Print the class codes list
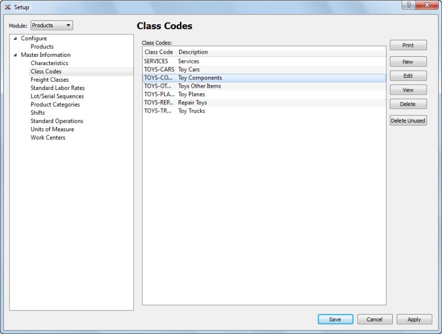The image size is (442, 334). 408,45
